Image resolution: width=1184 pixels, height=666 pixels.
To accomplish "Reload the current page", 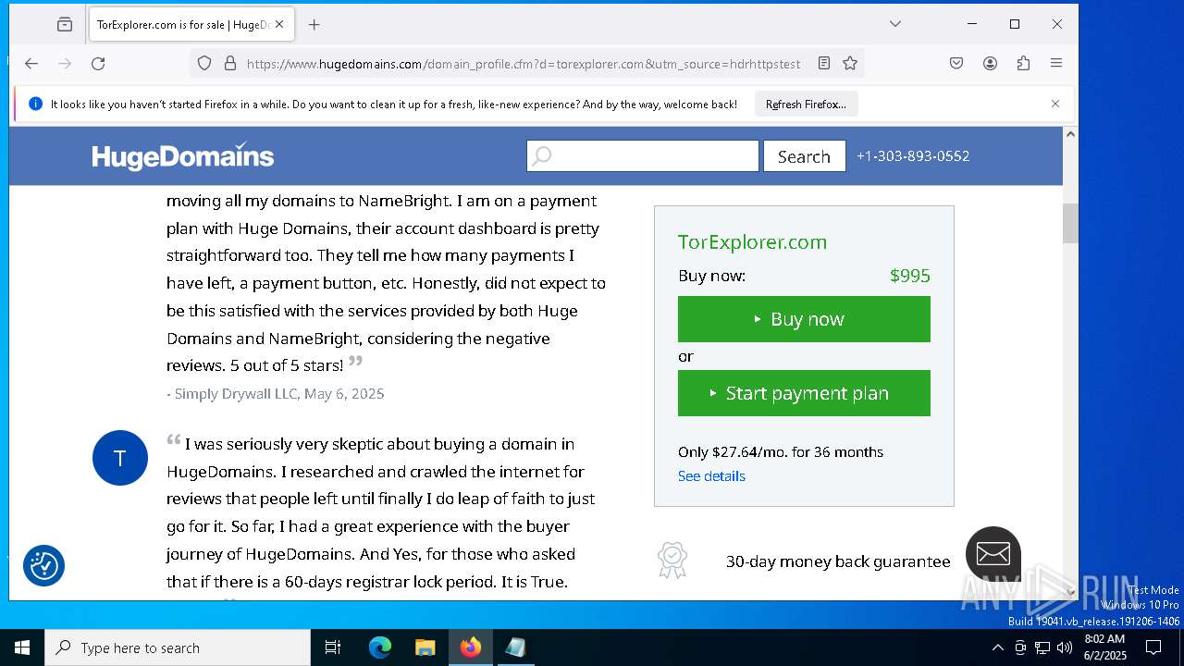I will pos(98,63).
